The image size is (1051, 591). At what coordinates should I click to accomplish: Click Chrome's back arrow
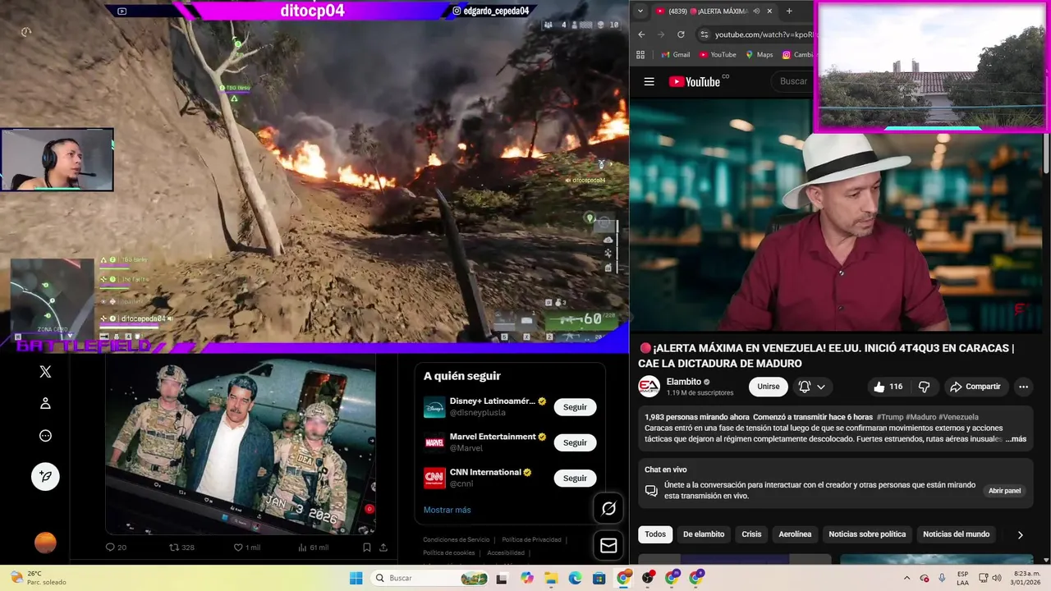coord(640,34)
